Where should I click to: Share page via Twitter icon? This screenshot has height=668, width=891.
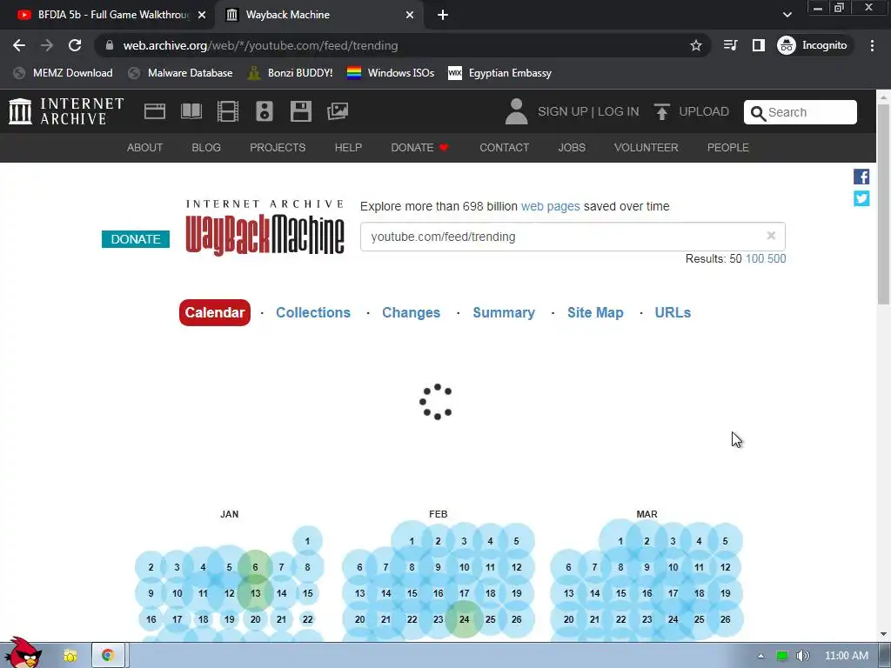pos(861,198)
